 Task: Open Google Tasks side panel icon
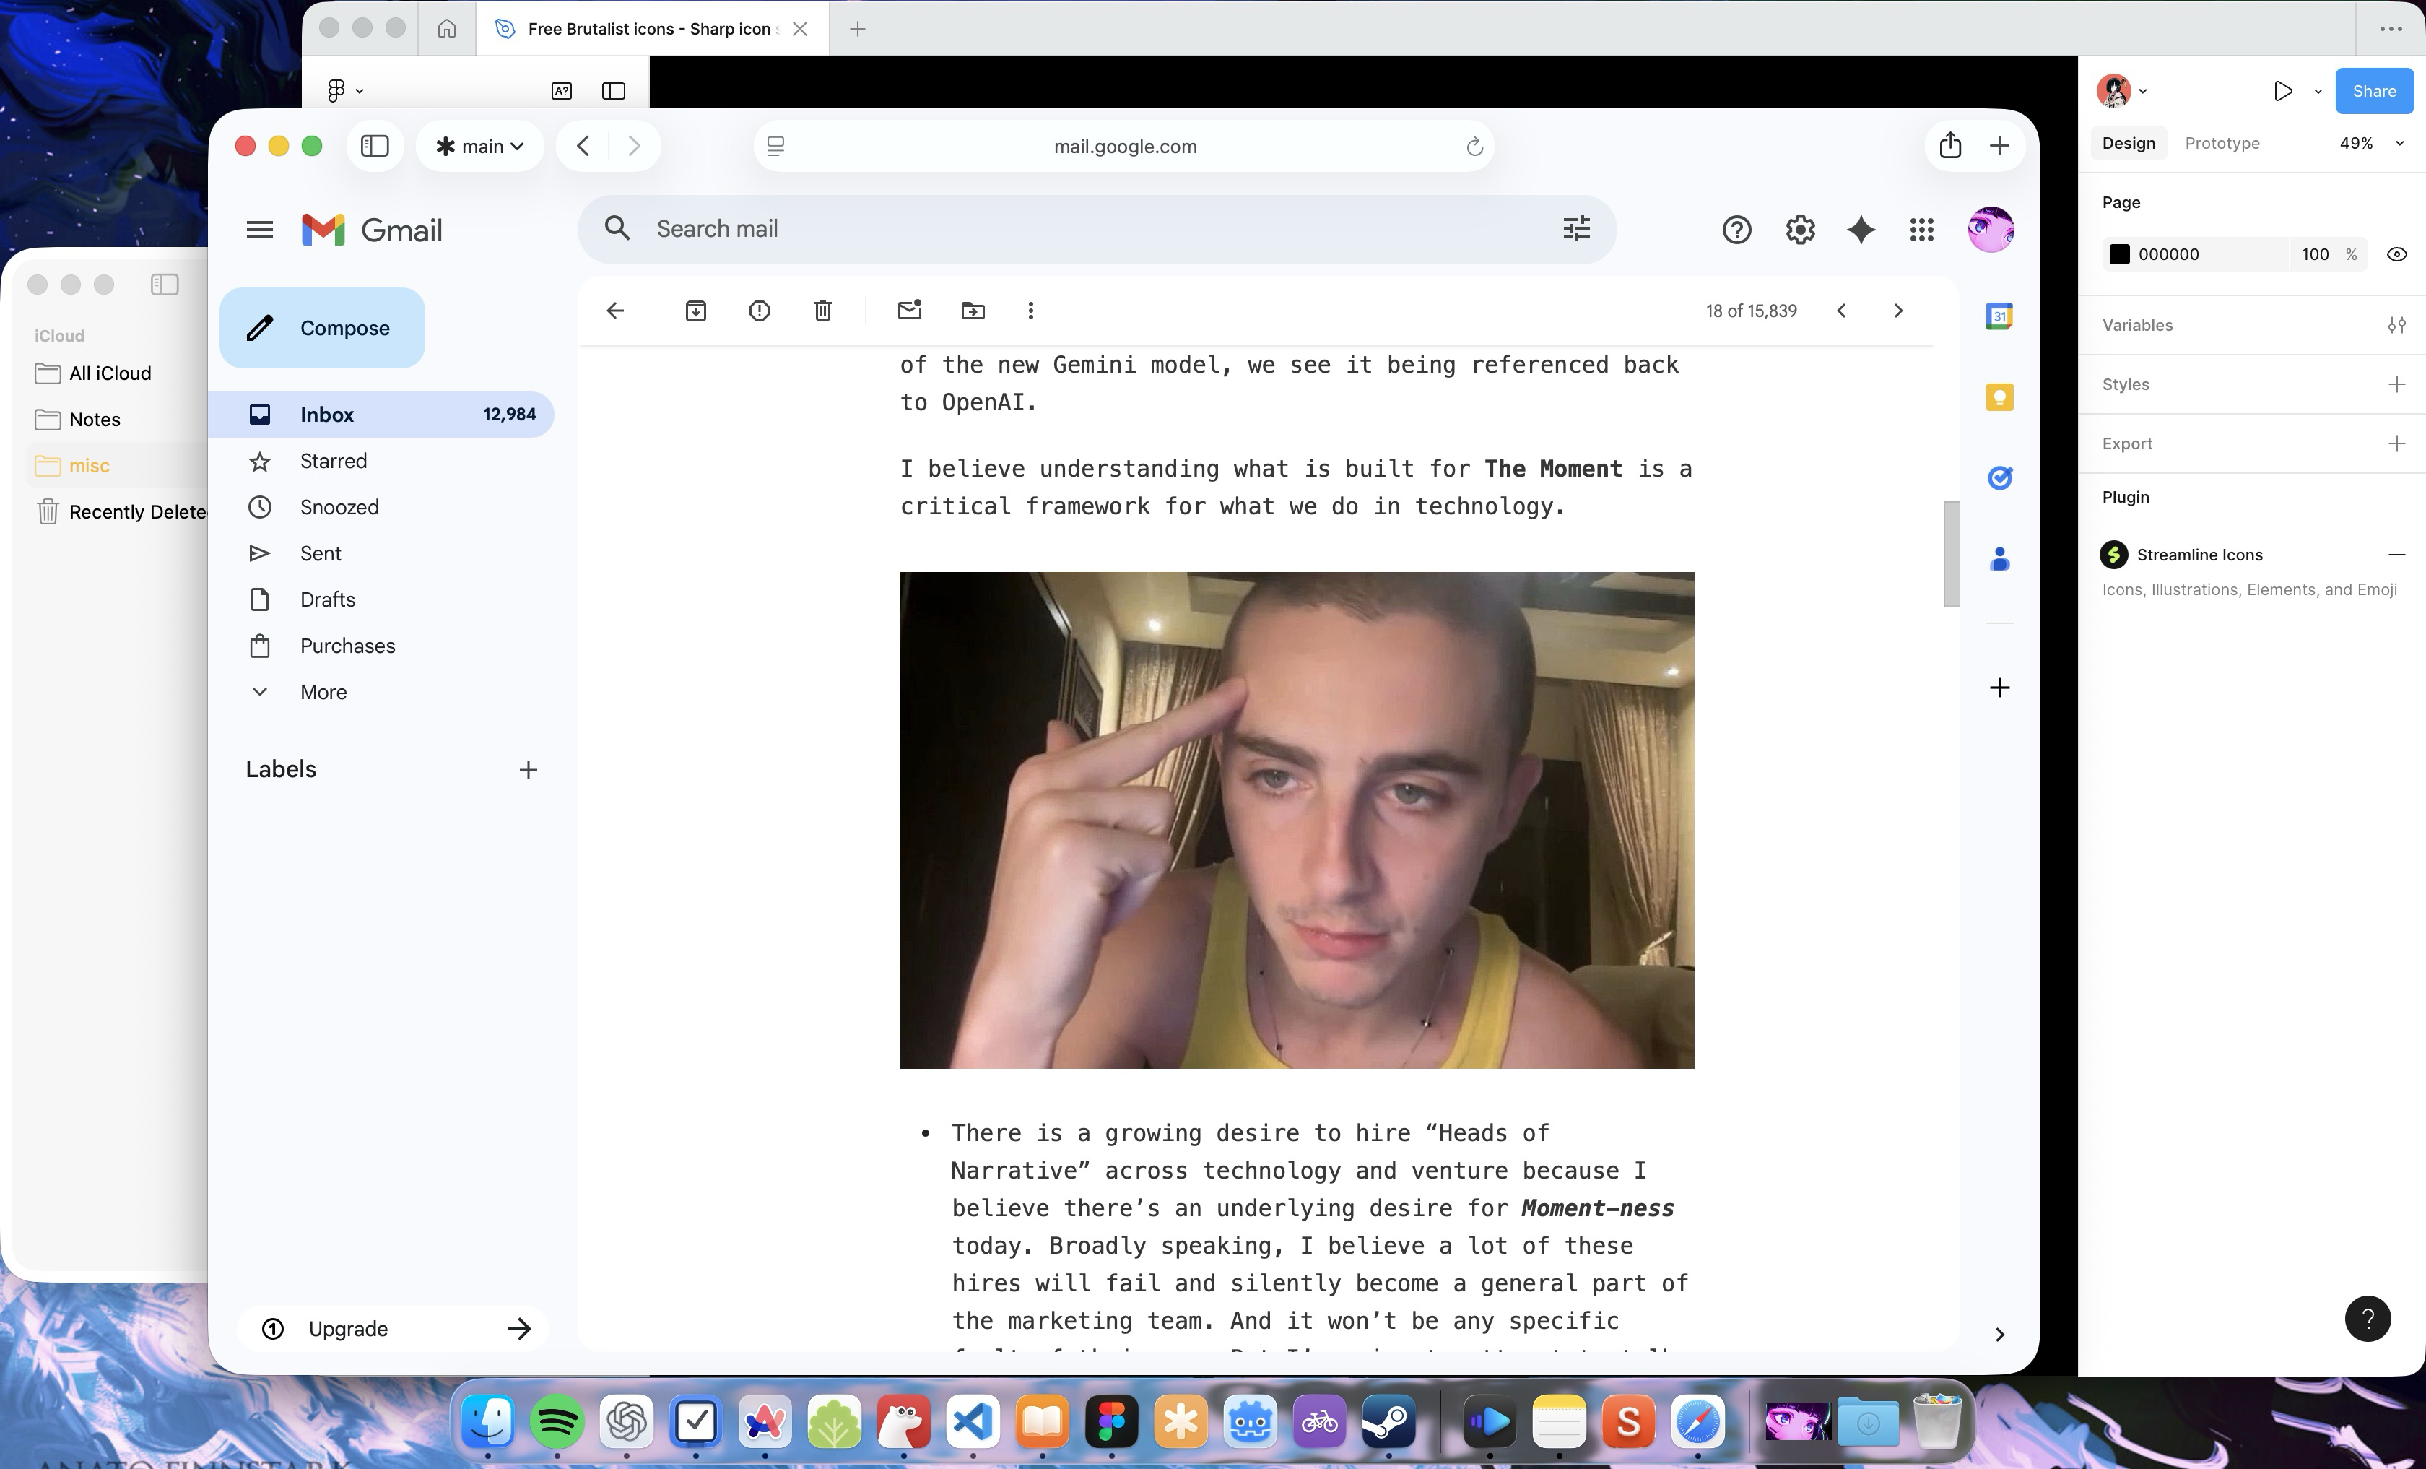[2000, 479]
